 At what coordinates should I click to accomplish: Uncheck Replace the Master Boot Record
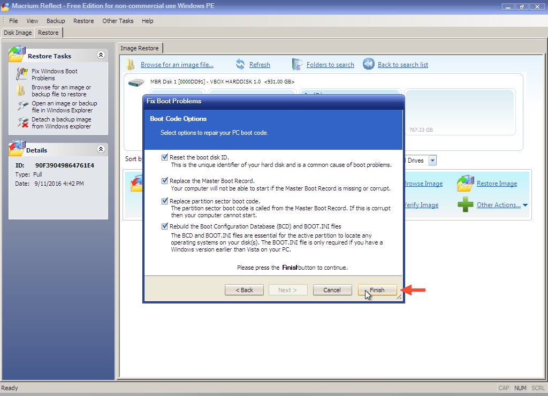pos(165,181)
